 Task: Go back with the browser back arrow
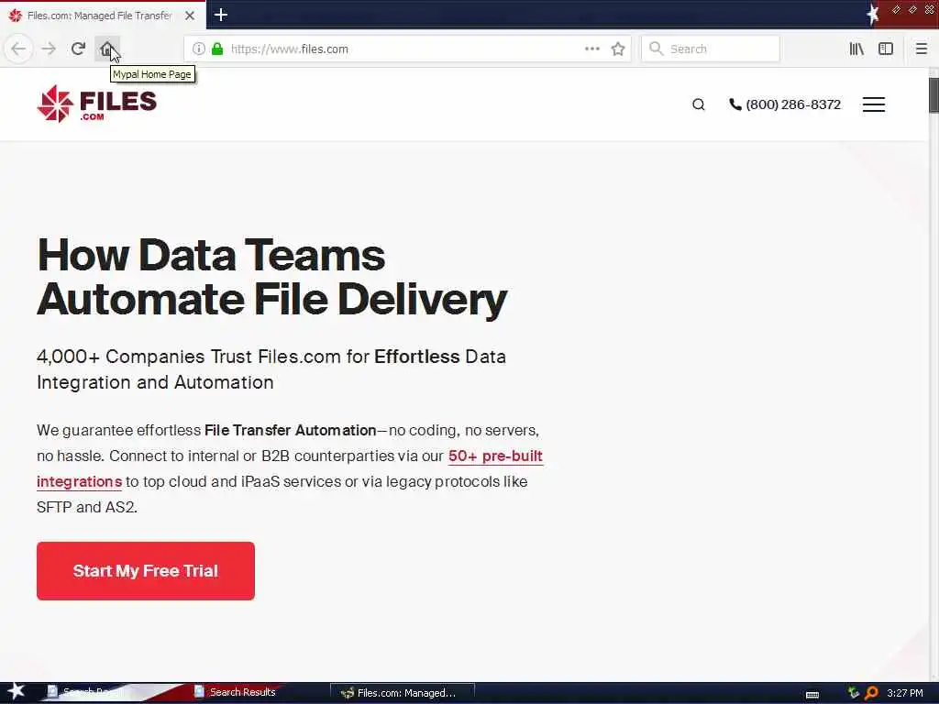click(x=18, y=49)
